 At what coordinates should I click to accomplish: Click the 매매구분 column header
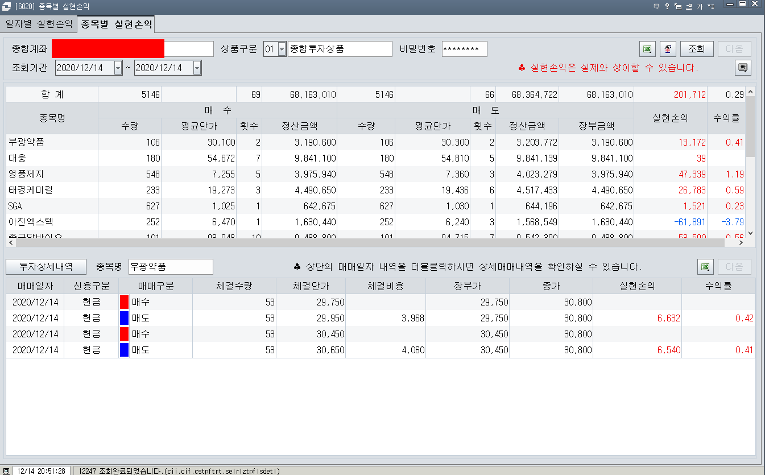[156, 286]
